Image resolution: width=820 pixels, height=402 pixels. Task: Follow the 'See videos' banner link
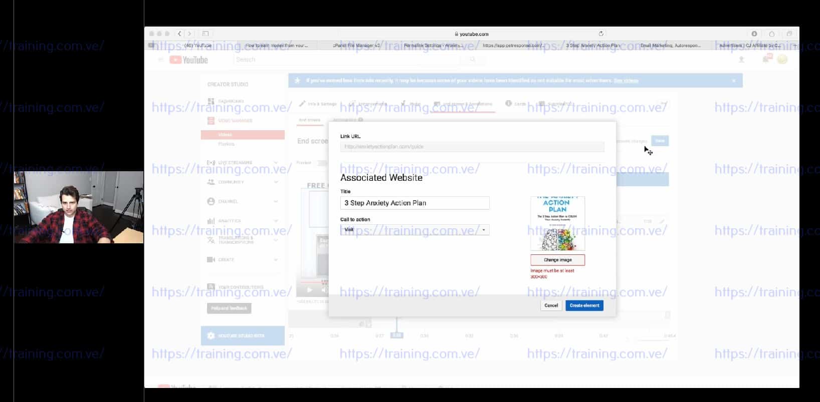(626, 81)
